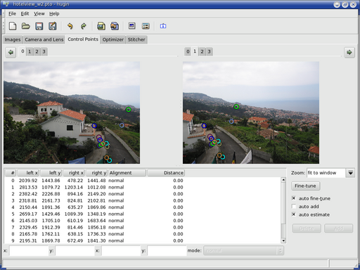
Task: Open the View menu
Action: 39,14
